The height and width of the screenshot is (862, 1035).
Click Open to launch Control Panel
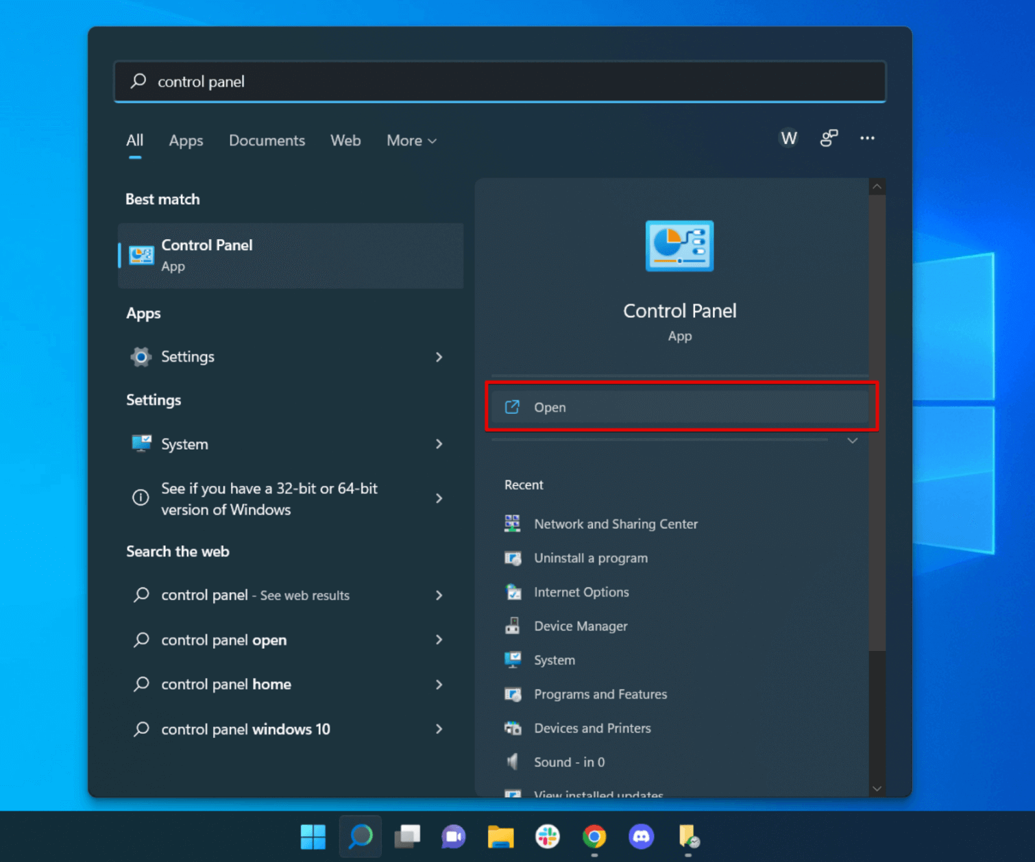681,407
